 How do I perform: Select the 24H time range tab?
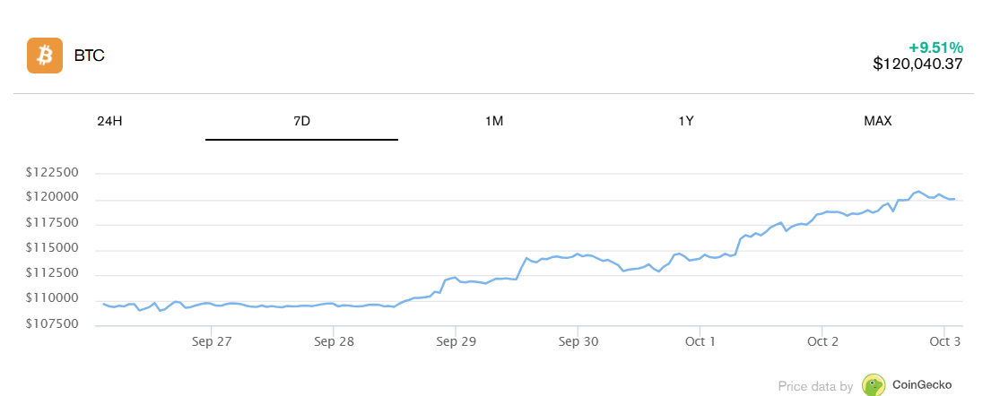(x=109, y=121)
